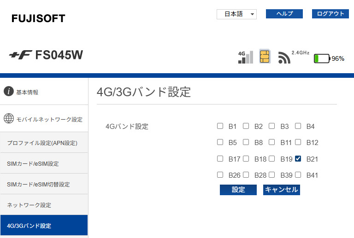Check the B19 band option
The height and width of the screenshot is (238, 354).
coord(272,159)
